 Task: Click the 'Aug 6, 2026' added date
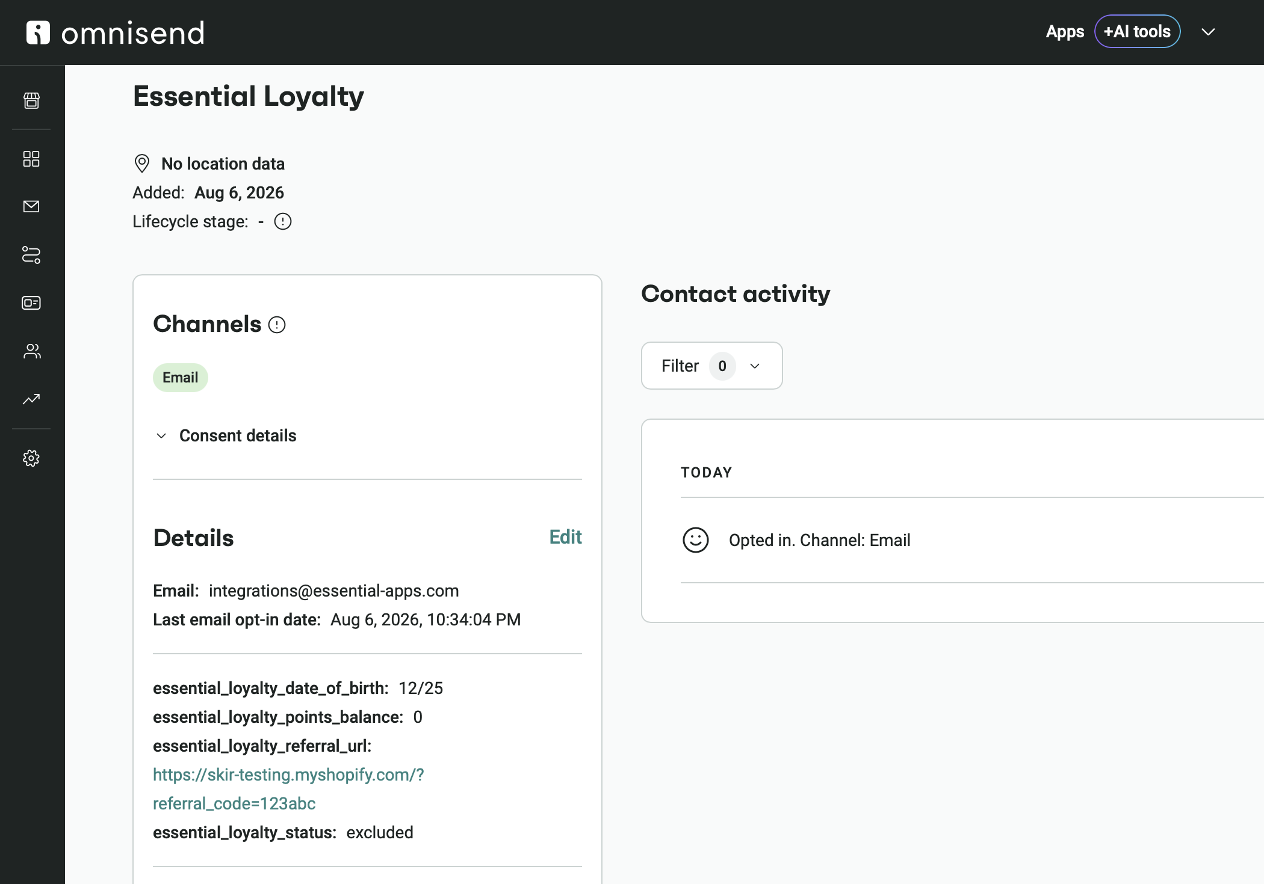pos(239,192)
